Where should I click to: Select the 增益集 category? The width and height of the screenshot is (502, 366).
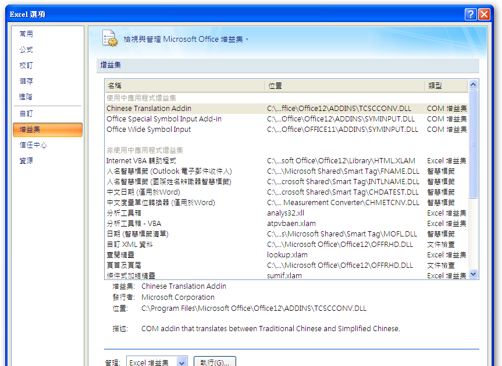48,130
